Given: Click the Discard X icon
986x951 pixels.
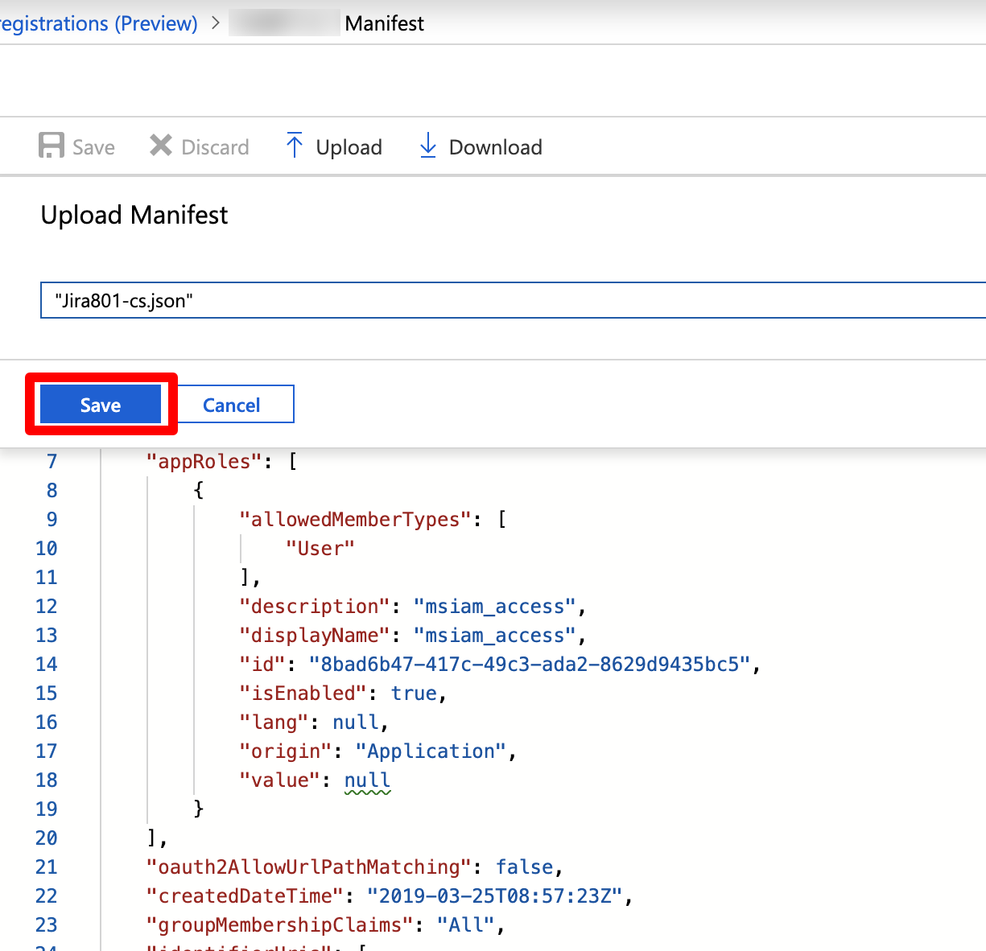Looking at the screenshot, I should point(161,146).
